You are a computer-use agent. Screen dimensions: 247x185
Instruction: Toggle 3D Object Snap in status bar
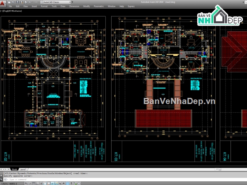point(49,184)
